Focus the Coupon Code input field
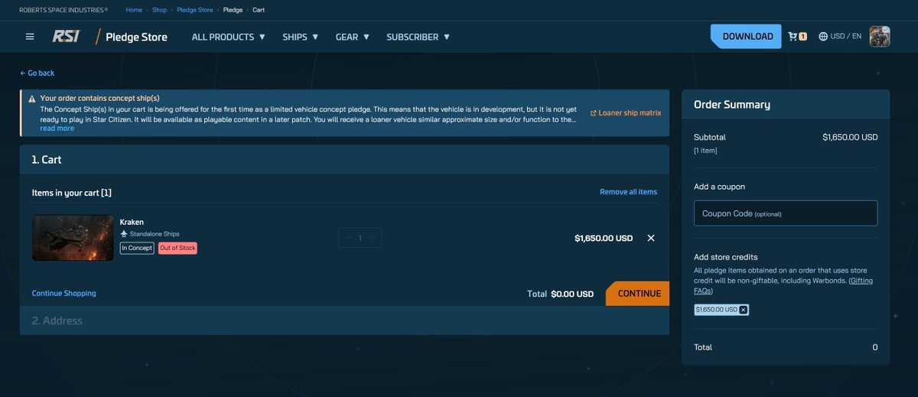Viewport: 918px width, 397px height. [786, 213]
